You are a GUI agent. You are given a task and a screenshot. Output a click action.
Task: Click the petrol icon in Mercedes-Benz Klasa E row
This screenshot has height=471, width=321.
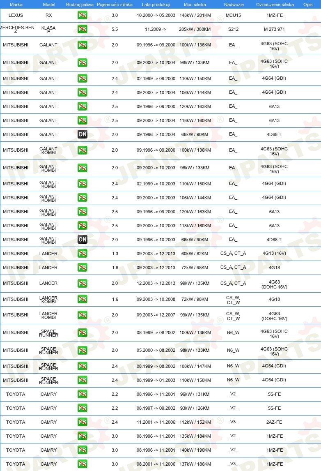coord(82,29)
